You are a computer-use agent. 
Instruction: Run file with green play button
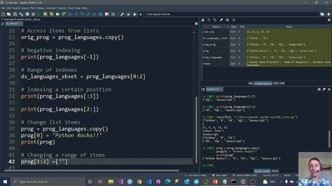[39, 14]
